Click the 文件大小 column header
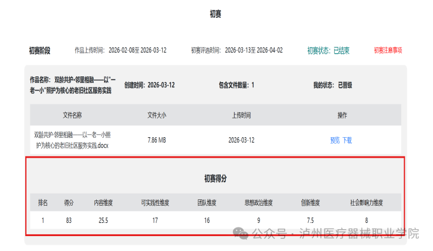This screenshot has width=433, height=251. pos(156,115)
